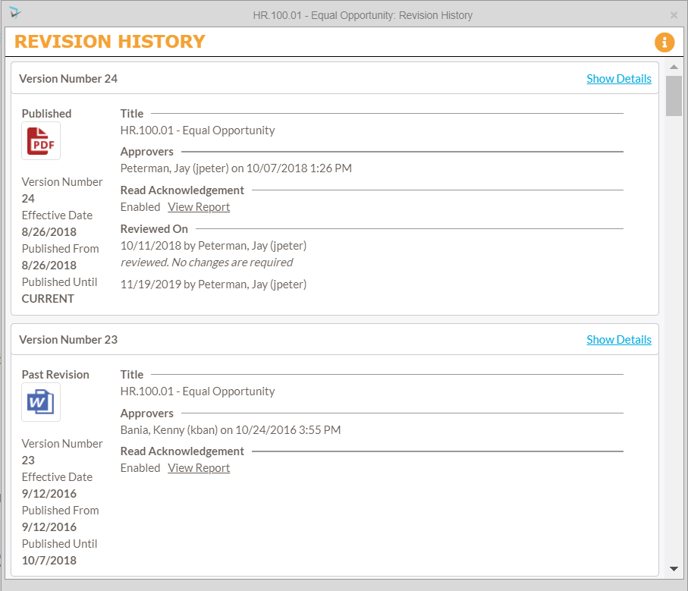Click the scrollbar down arrow
Screen dimensions: 688x591
[674, 569]
